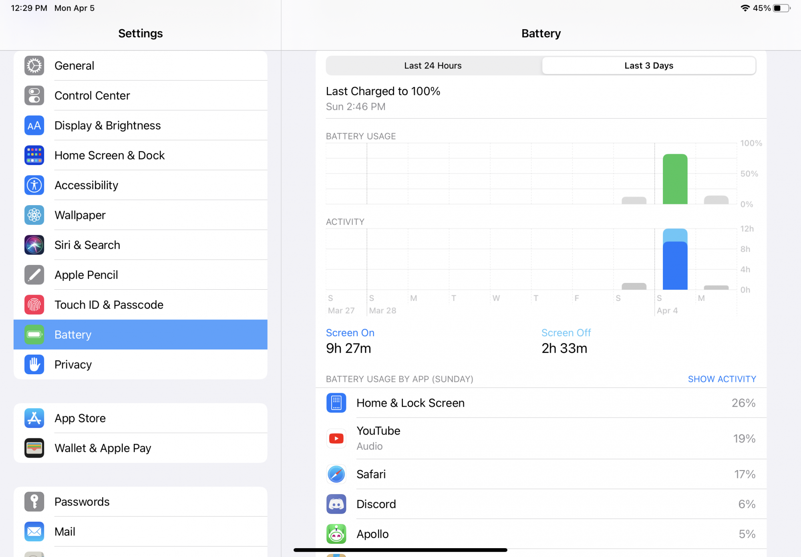Viewport: 801px width, 557px height.
Task: Open the Accessibility icon
Action: tap(34, 185)
